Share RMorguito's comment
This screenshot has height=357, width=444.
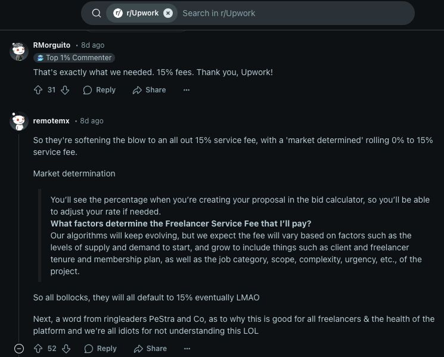tap(150, 90)
